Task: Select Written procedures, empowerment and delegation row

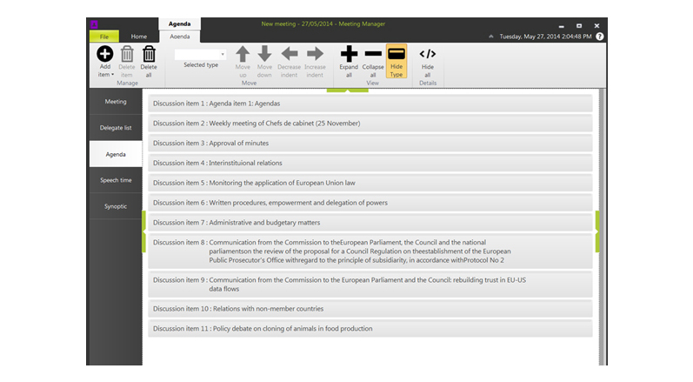Action: click(370, 203)
